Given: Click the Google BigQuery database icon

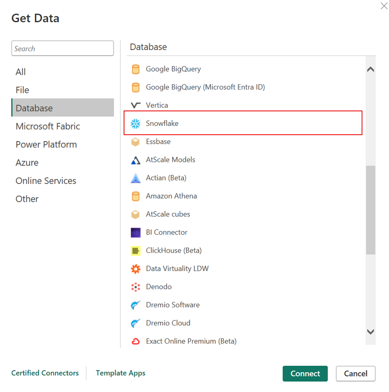Looking at the screenshot, I should click(136, 70).
